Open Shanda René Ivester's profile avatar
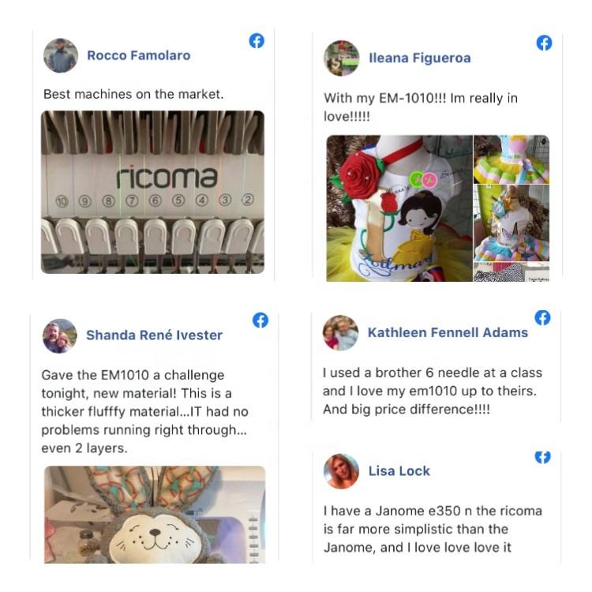 click(60, 336)
